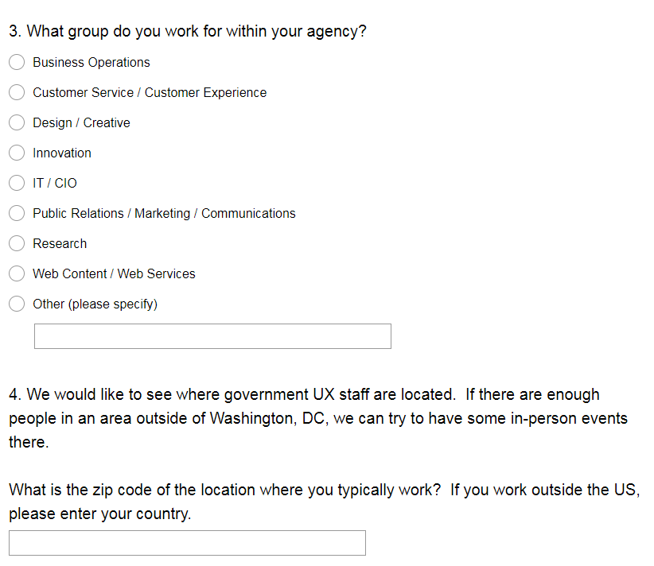Select the IT / CIO radio button
Screen dimensions: 654x566
(x=17, y=183)
